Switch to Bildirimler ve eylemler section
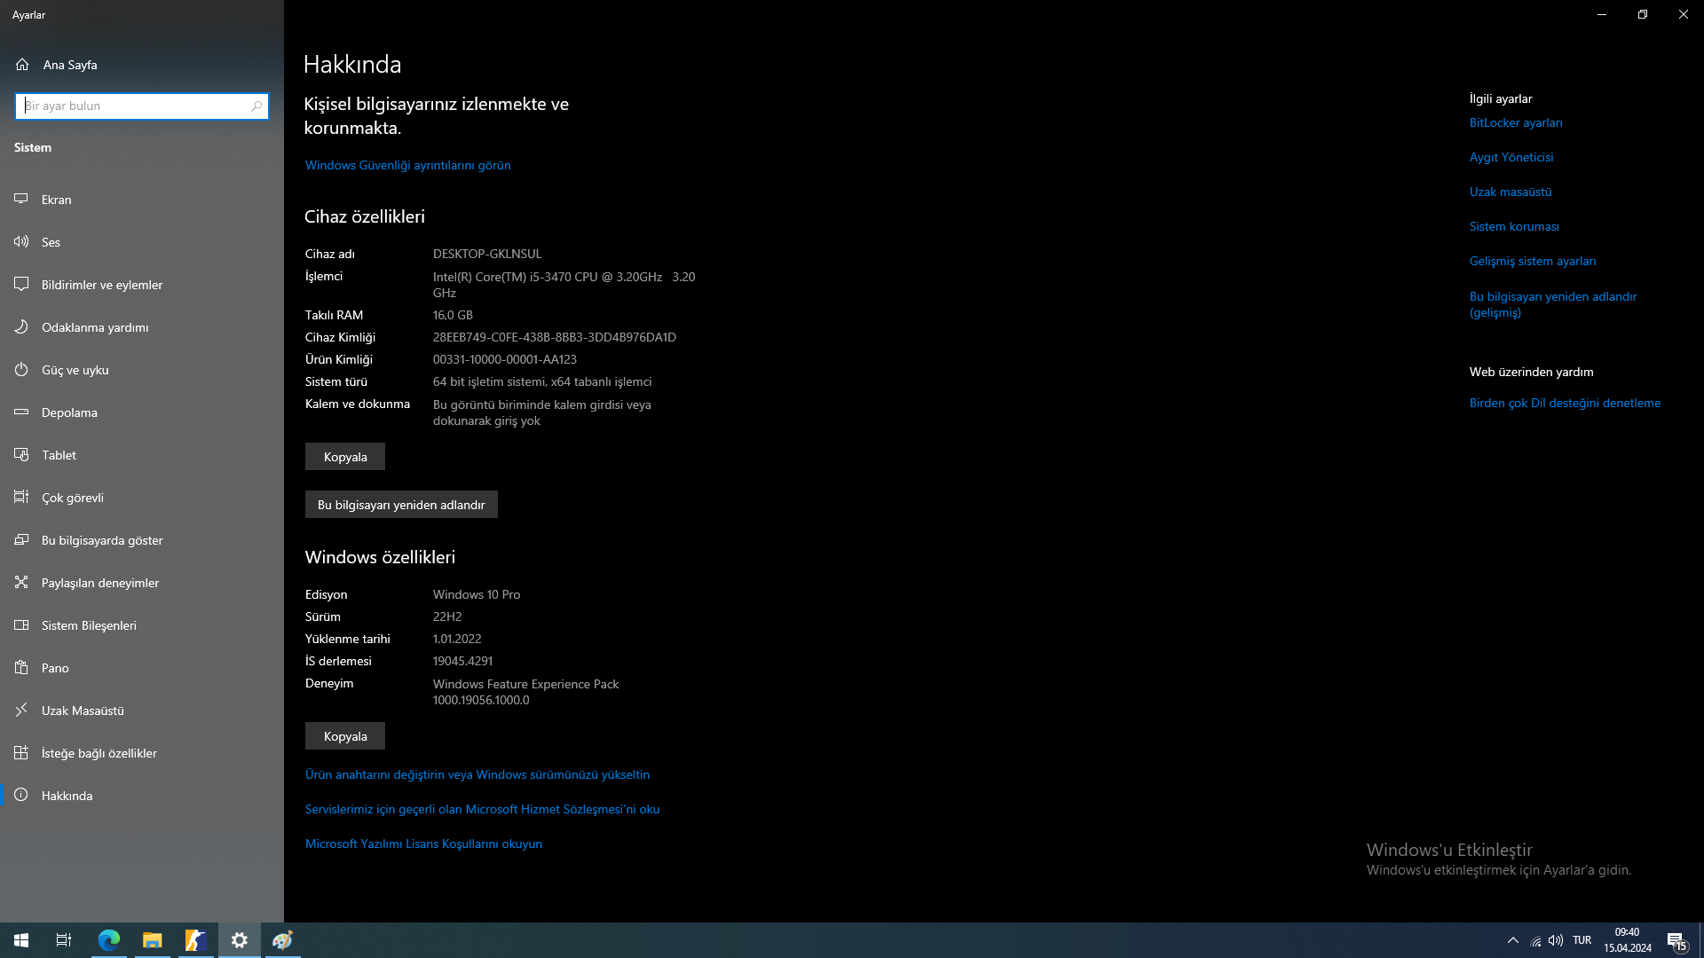Viewport: 1704px width, 958px height. (102, 285)
